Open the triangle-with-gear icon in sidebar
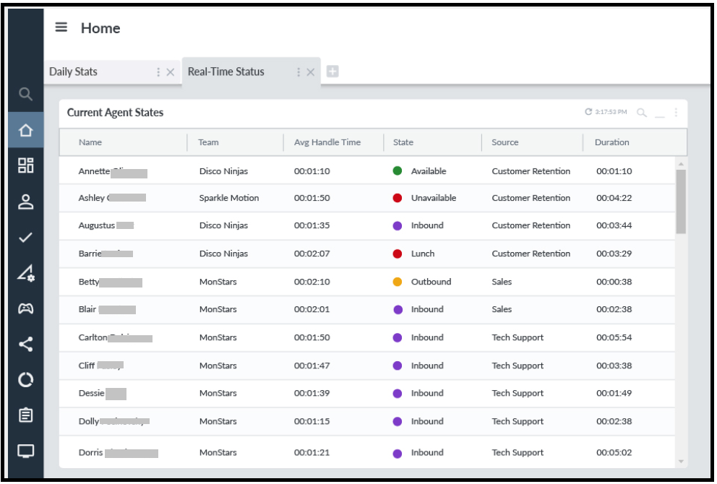Screen dimensions: 717x484 pos(25,273)
